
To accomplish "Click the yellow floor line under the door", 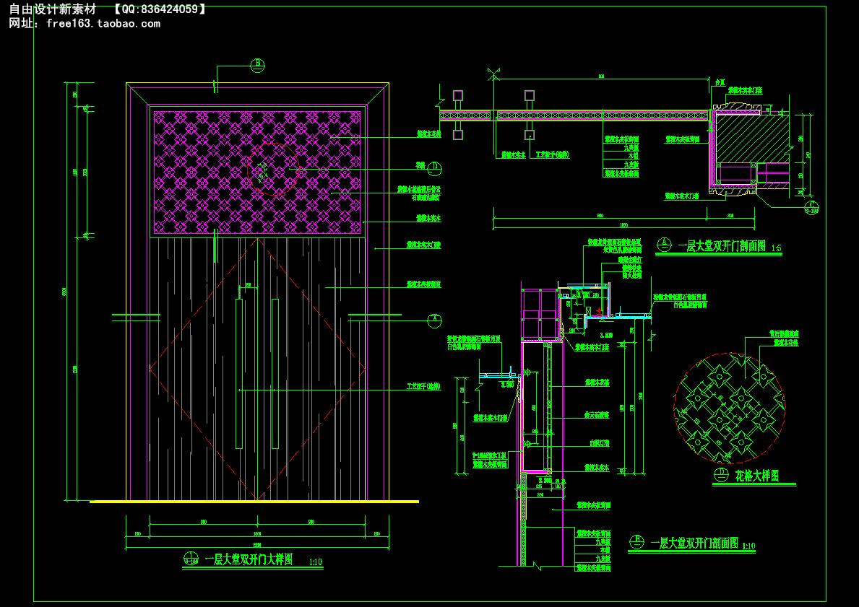I will point(254,502).
